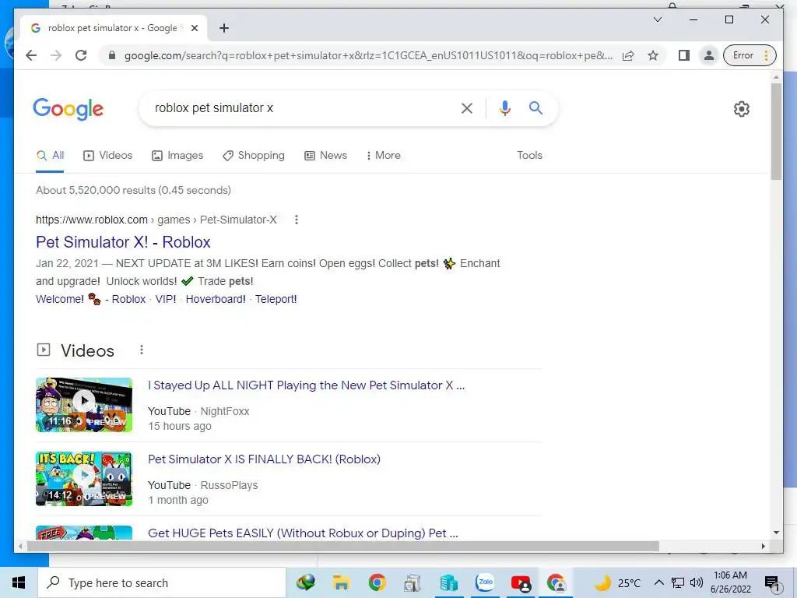Bookmark this page with the star icon
This screenshot has width=797, height=598.
pyautogui.click(x=653, y=55)
